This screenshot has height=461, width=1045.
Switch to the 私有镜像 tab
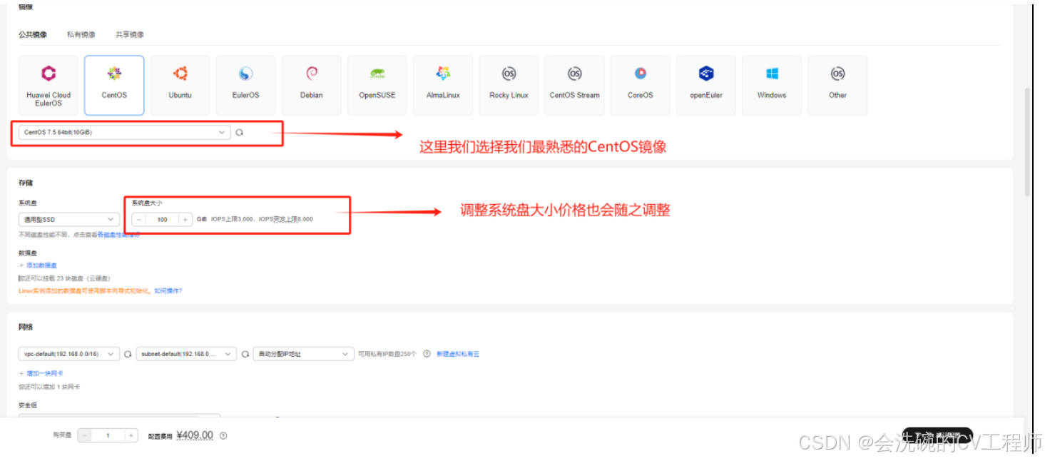pyautogui.click(x=81, y=34)
